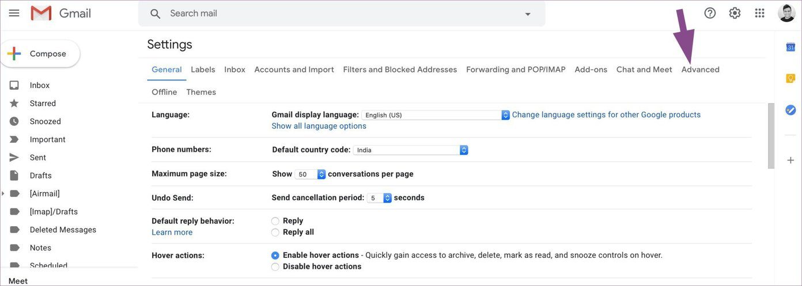Screen dimensions: 802x286
Task: Click the Compose button
Action: click(x=40, y=54)
